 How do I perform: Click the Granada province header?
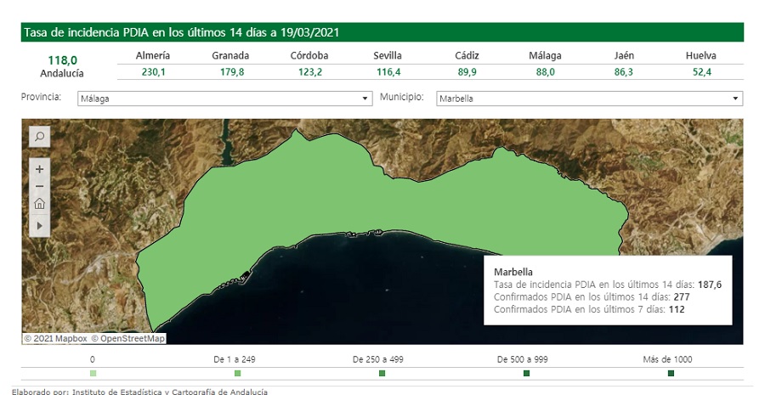point(230,55)
